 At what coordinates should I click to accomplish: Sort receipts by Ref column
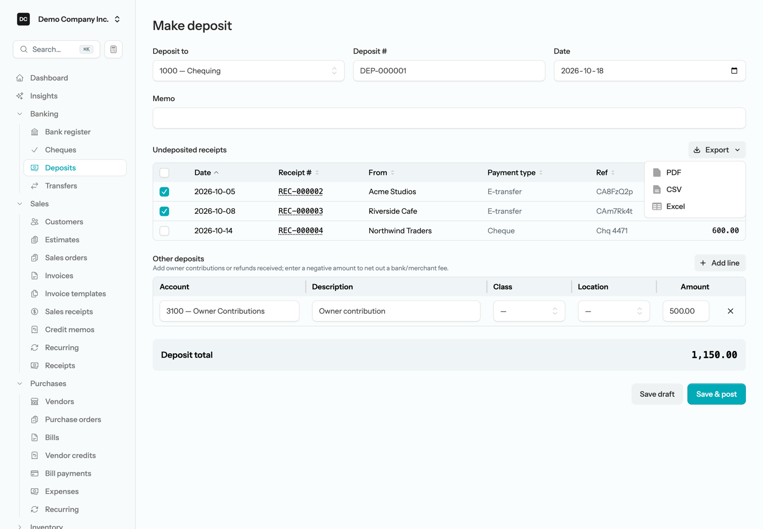click(x=606, y=172)
